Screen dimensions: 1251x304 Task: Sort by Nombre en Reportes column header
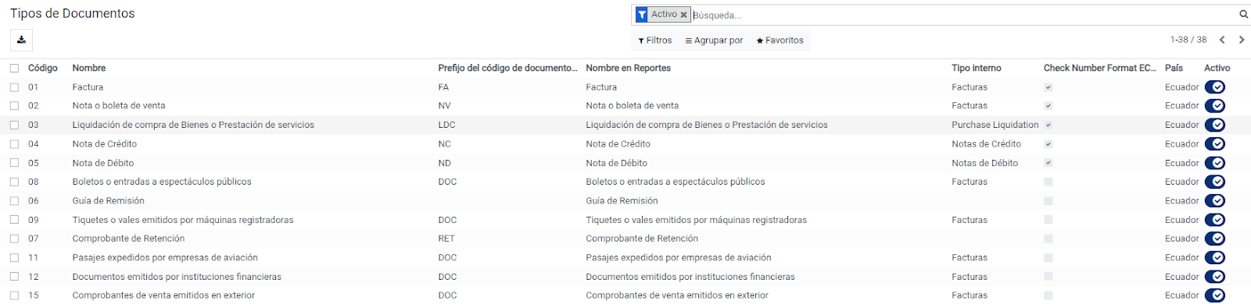629,68
